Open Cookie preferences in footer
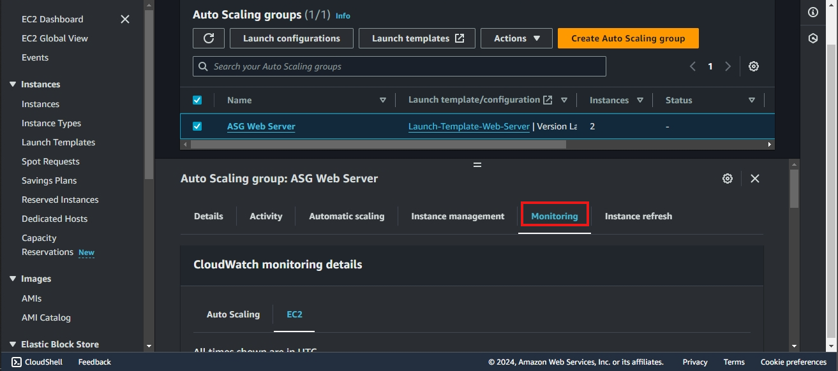 click(794, 362)
